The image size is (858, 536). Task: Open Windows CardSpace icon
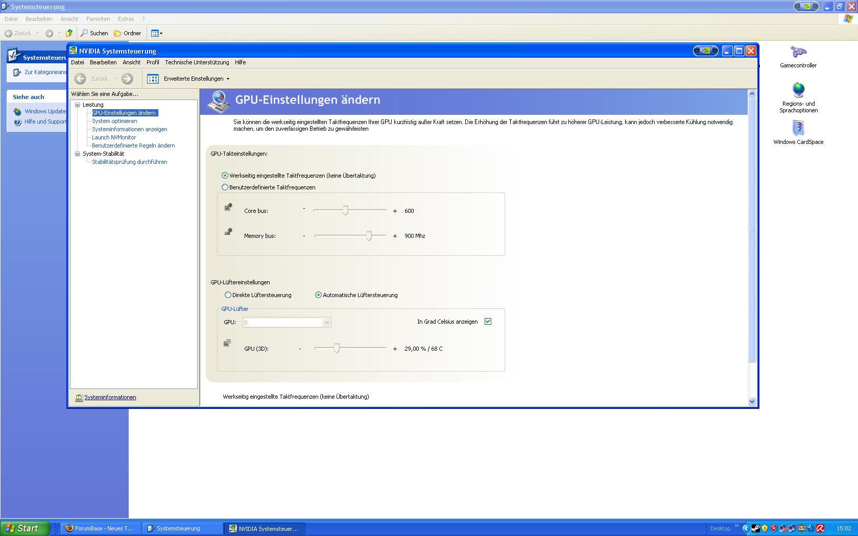point(798,128)
